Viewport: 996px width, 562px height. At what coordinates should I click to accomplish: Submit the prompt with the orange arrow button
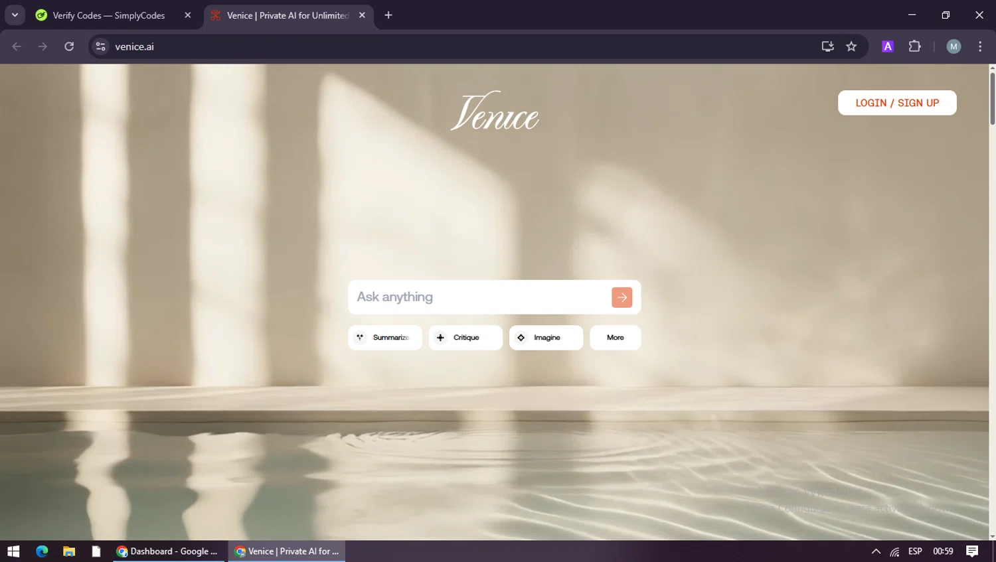(622, 297)
